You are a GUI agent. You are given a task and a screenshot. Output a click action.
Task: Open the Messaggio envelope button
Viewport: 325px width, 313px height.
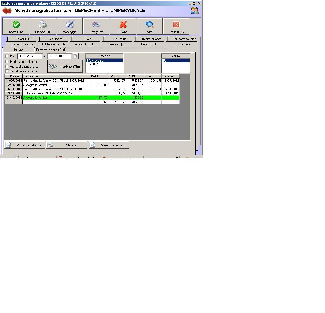tap(69, 26)
